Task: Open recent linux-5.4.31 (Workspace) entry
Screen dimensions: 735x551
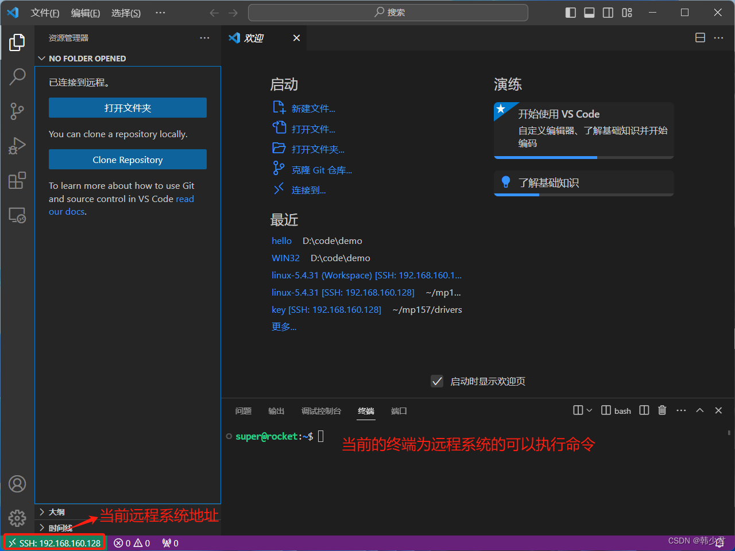Action: point(366,275)
